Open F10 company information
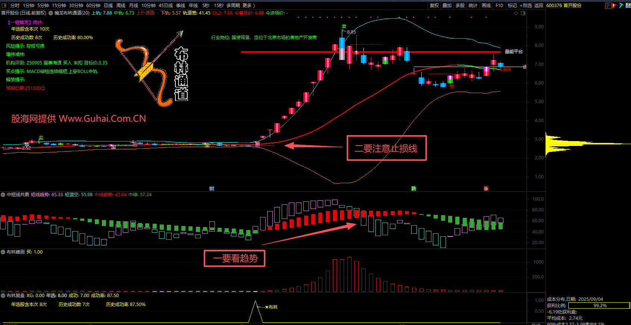The width and height of the screenshot is (631, 325). point(499,6)
